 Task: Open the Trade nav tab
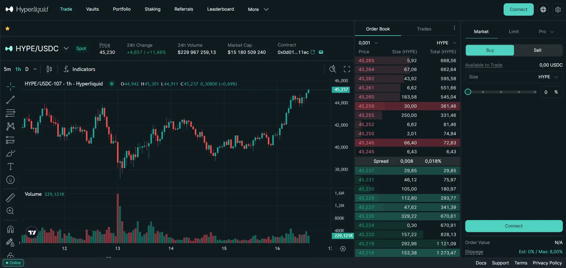pos(66,9)
